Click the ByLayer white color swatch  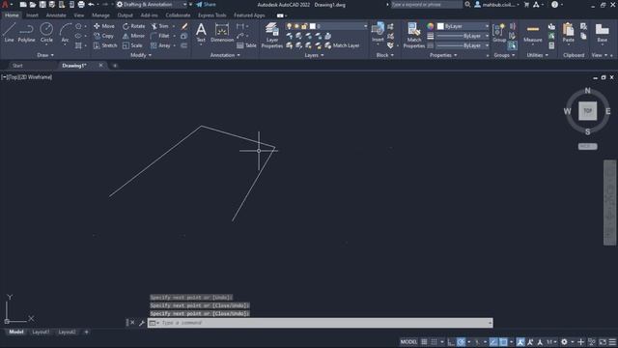pos(440,26)
